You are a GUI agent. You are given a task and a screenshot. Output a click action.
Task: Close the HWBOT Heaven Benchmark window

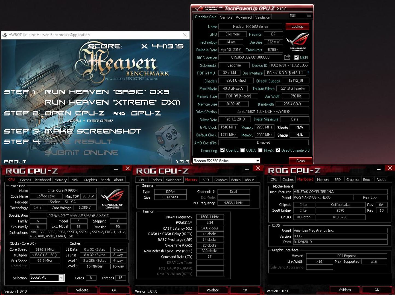pyautogui.click(x=185, y=35)
